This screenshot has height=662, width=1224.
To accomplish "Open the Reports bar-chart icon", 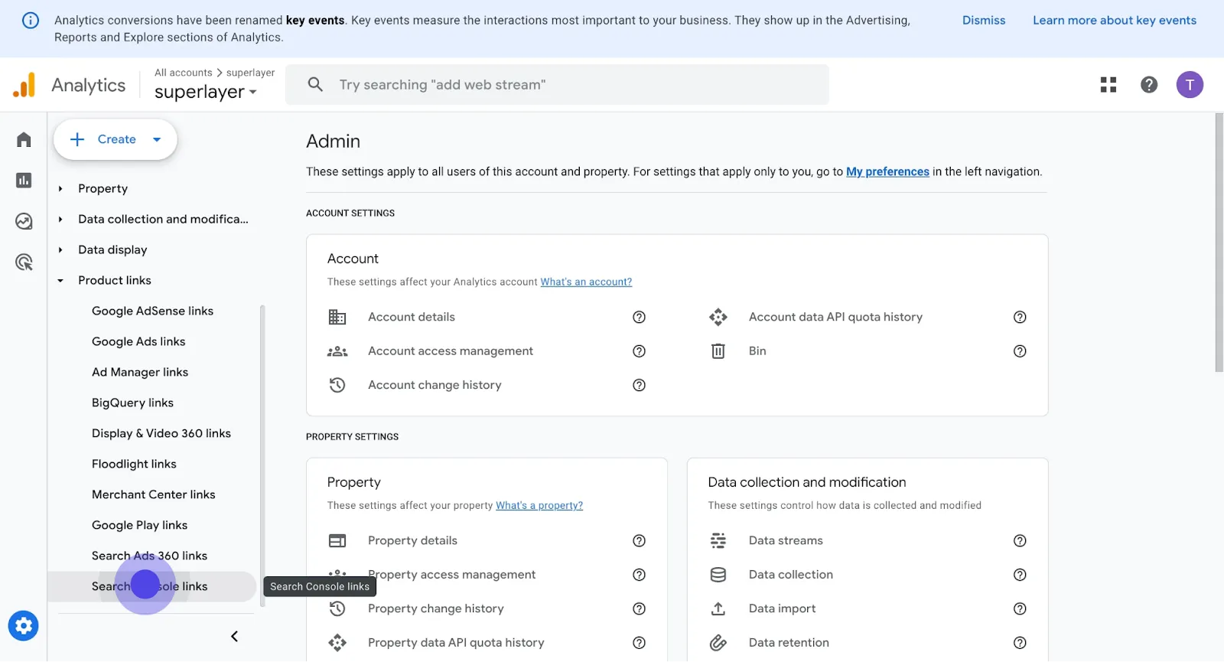I will (24, 181).
